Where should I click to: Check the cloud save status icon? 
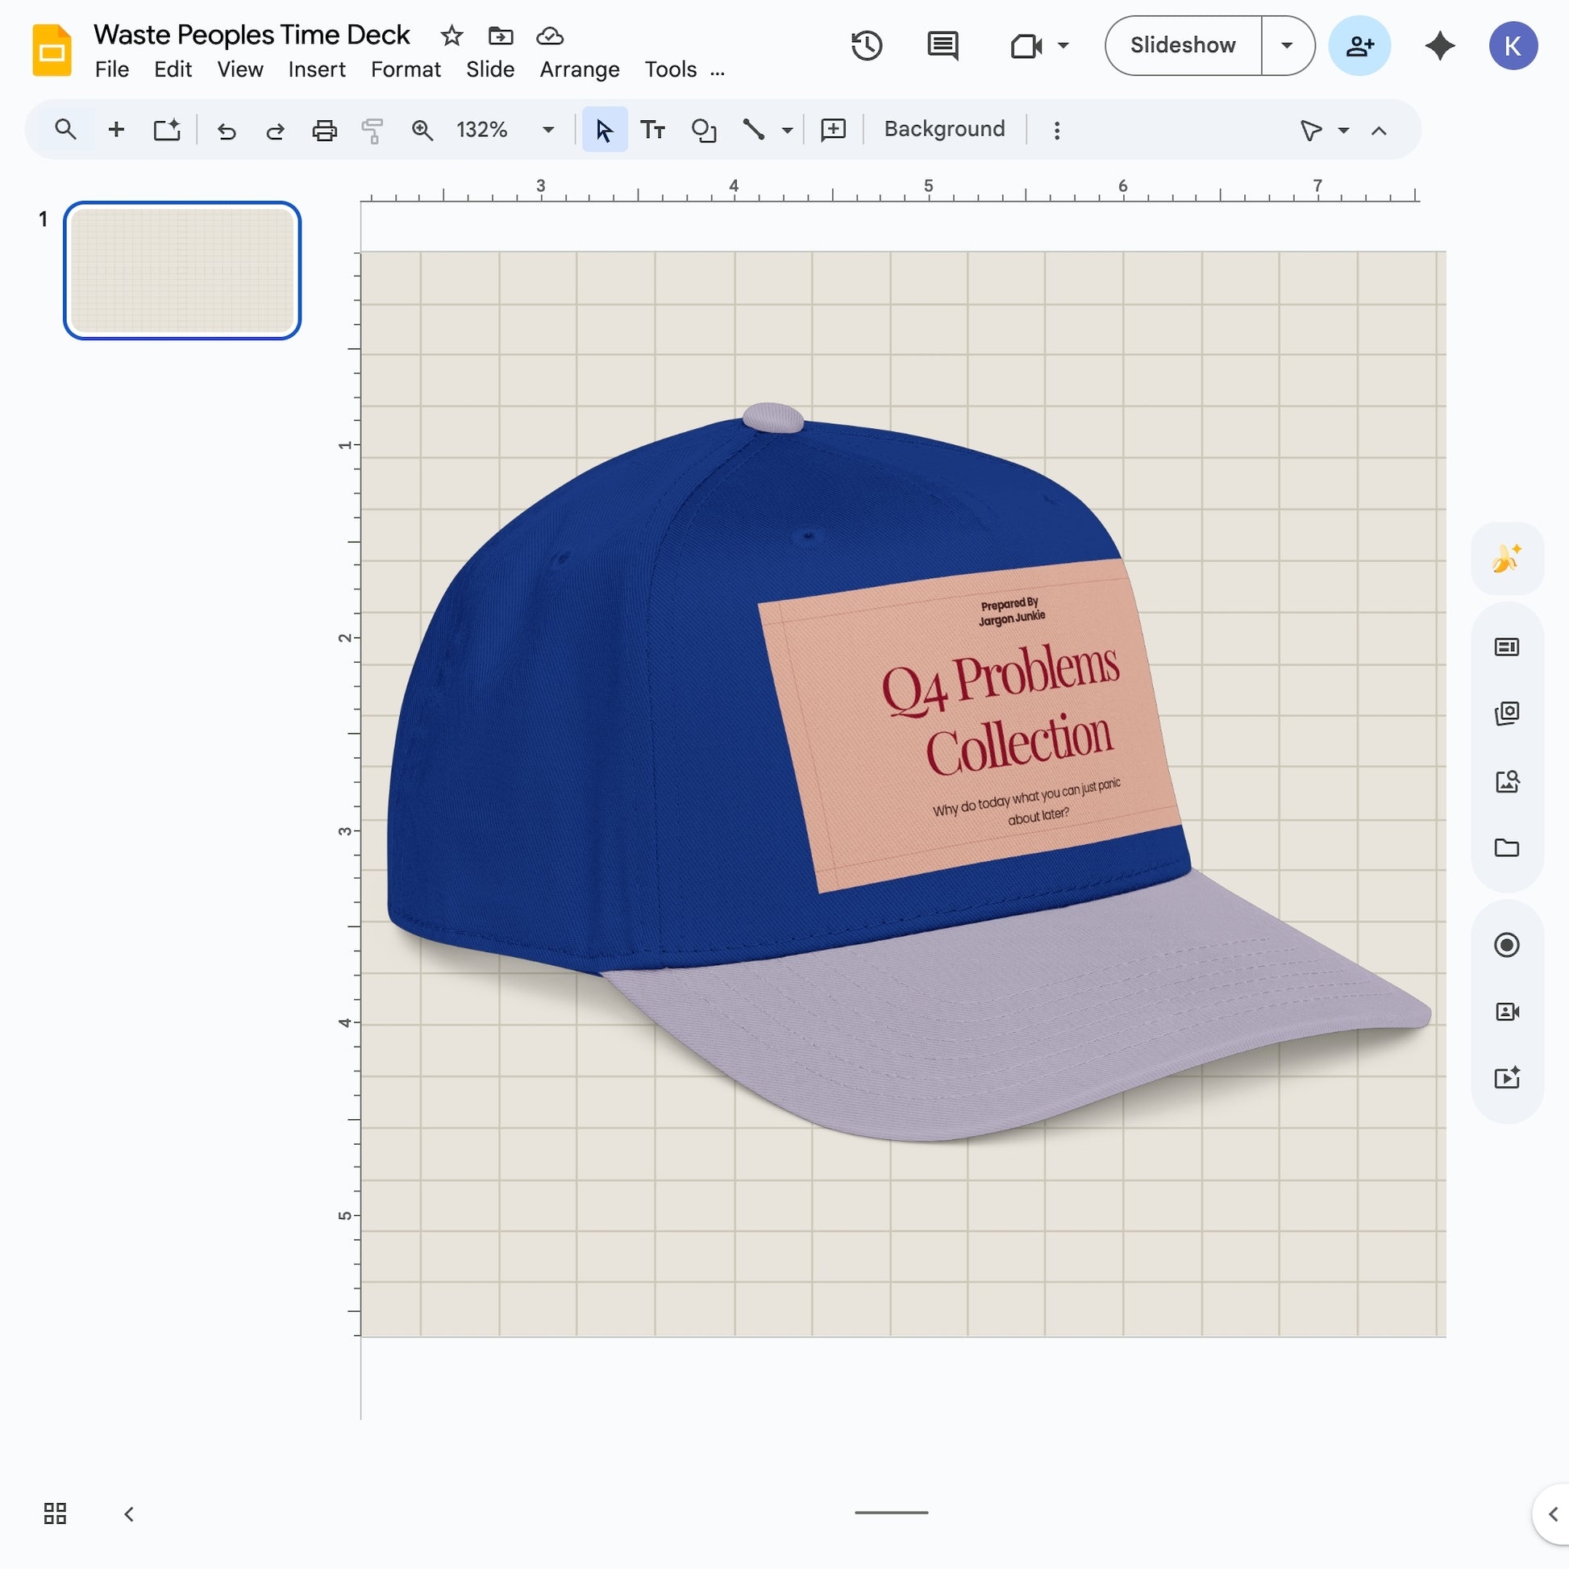550,35
